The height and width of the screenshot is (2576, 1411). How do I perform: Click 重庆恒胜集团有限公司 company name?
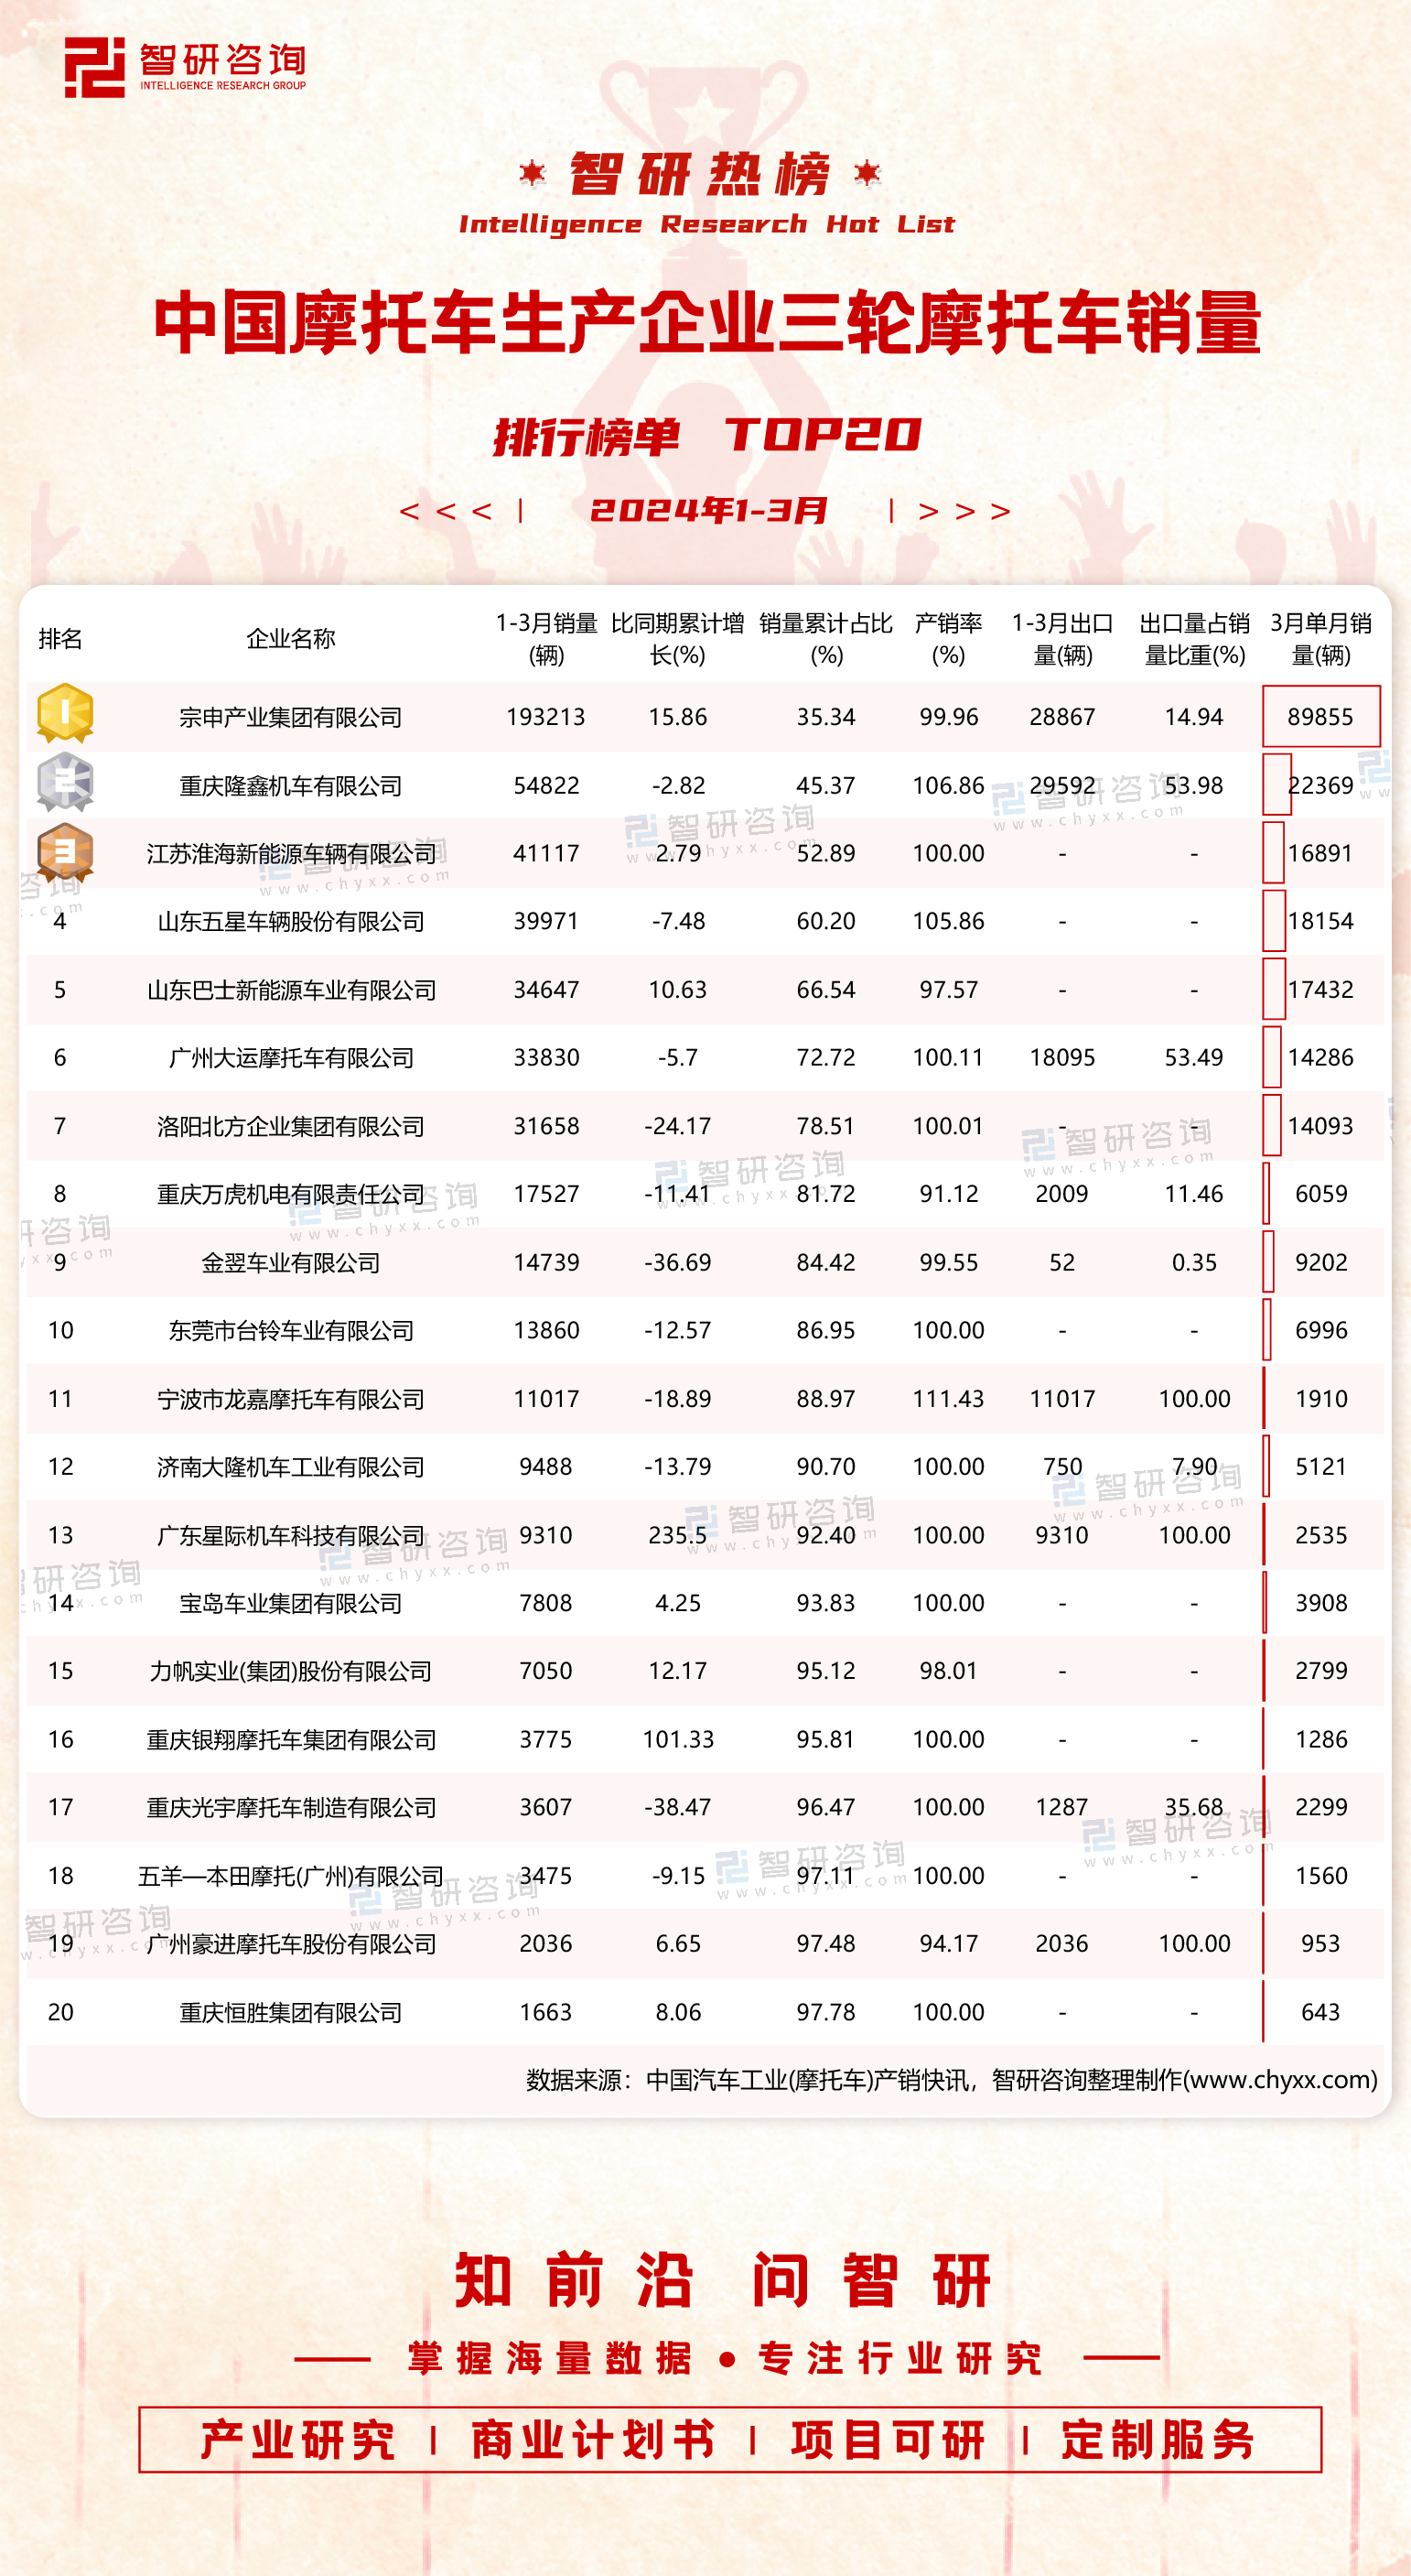[291, 2012]
